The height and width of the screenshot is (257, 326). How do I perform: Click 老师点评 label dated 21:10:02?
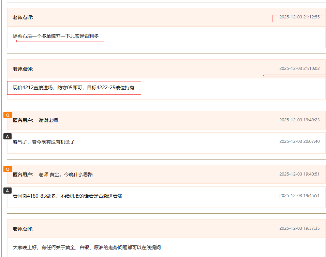23,69
